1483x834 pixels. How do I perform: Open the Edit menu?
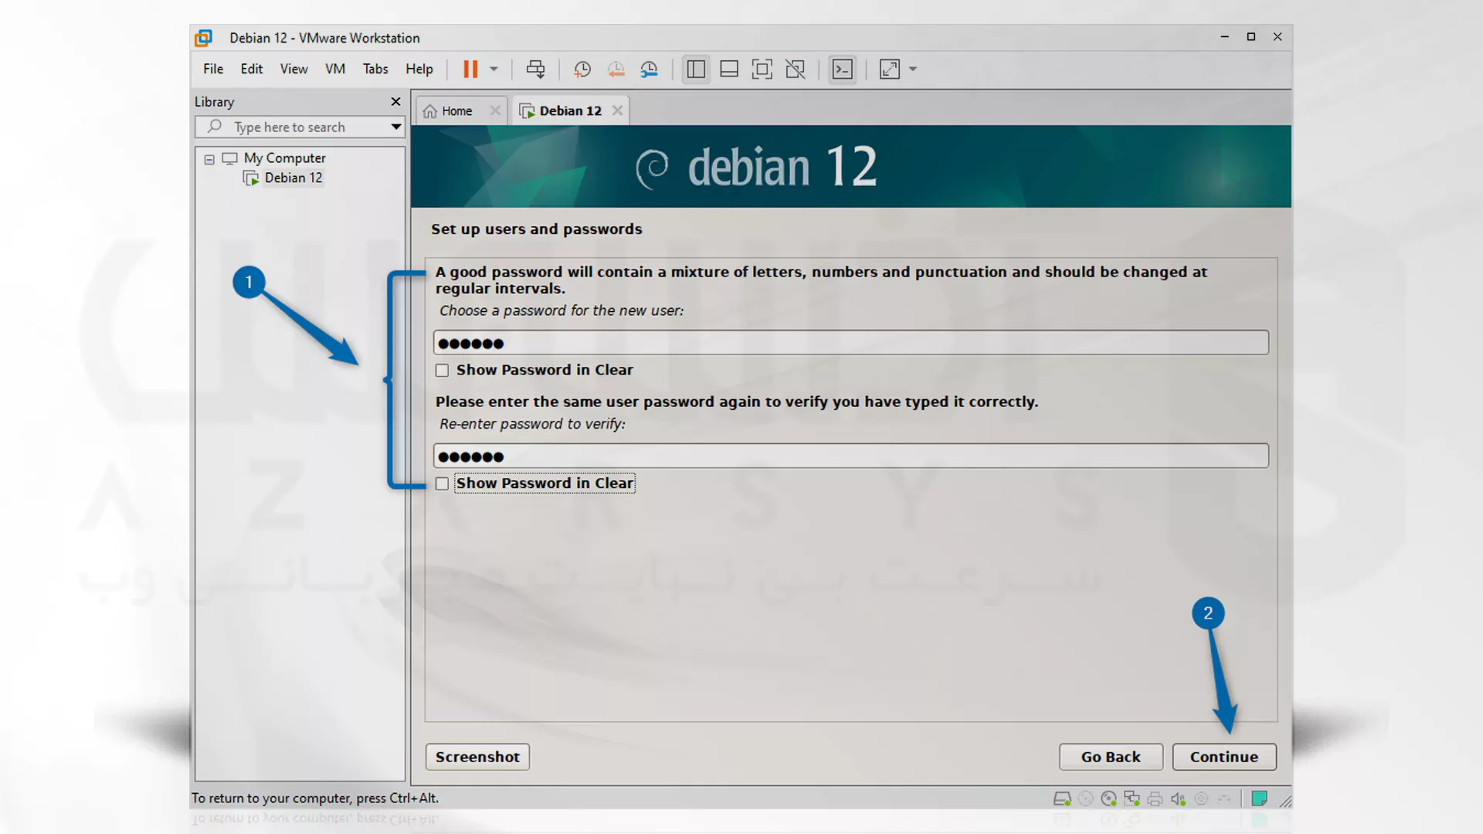coord(251,69)
